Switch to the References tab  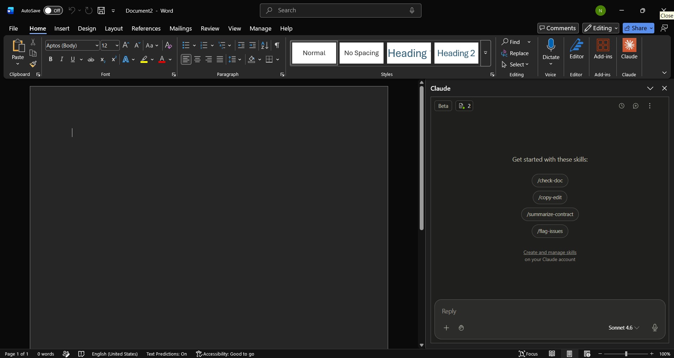(x=146, y=28)
